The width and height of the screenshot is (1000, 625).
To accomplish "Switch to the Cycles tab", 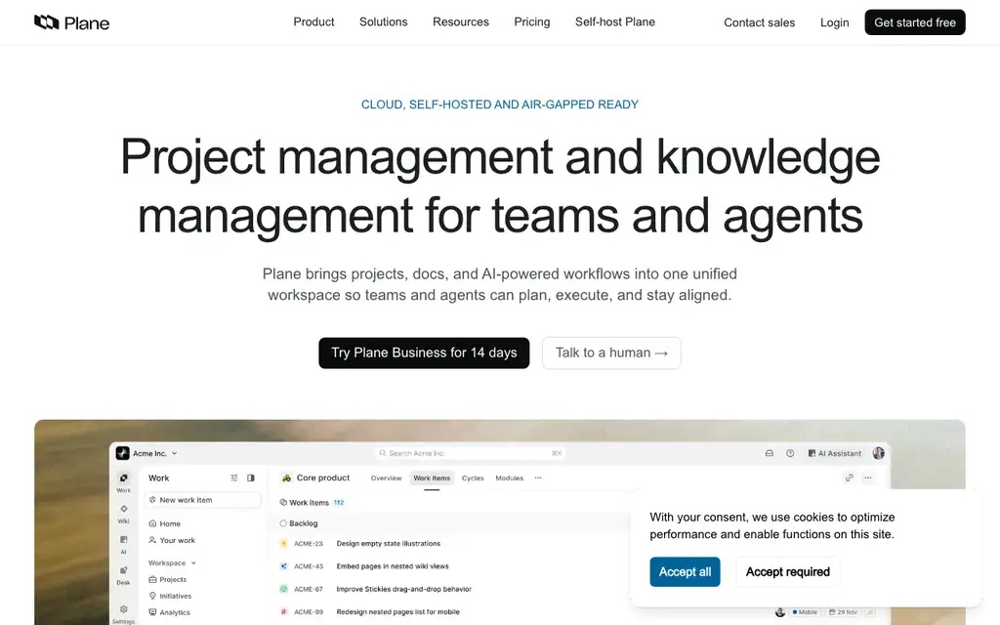I will point(473,478).
